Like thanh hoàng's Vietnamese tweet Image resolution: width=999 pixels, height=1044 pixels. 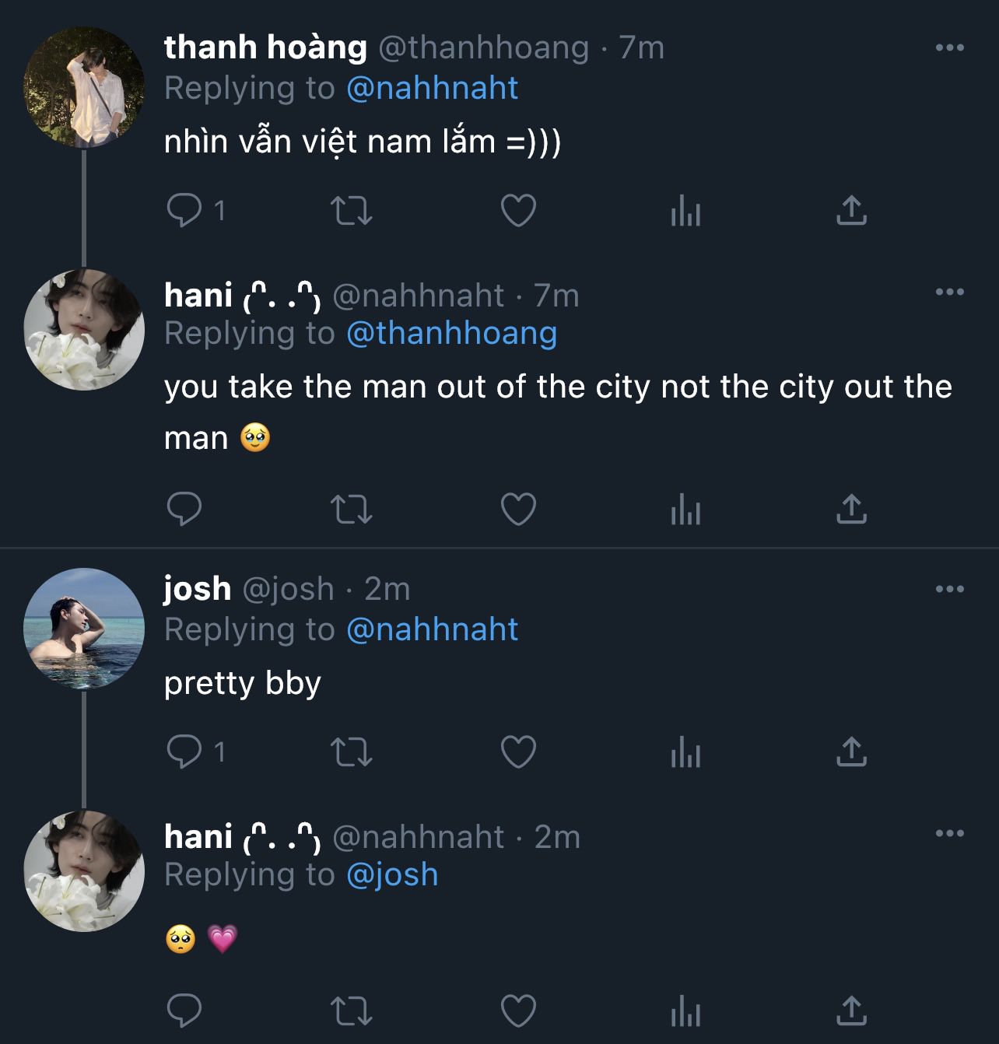pos(518,210)
